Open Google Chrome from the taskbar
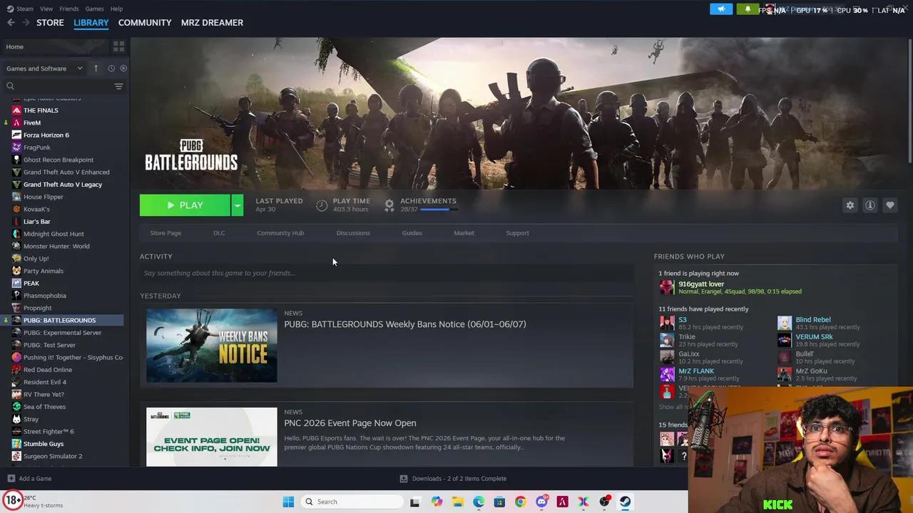The image size is (913, 513). [x=521, y=502]
